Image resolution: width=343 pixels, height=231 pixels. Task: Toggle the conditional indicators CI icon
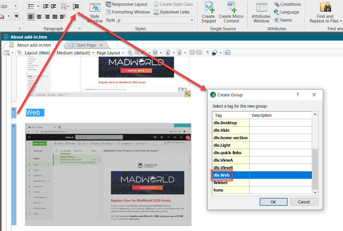[199, 52]
